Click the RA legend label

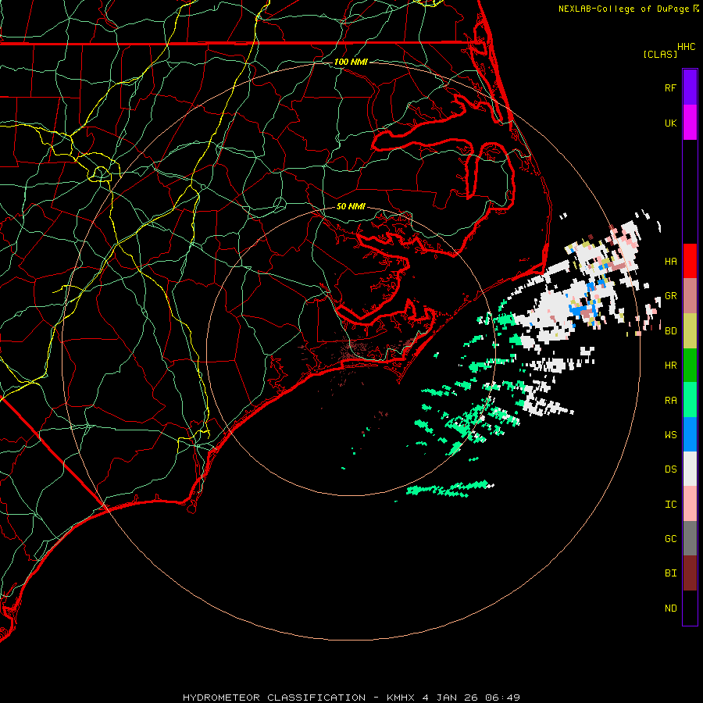coord(670,401)
